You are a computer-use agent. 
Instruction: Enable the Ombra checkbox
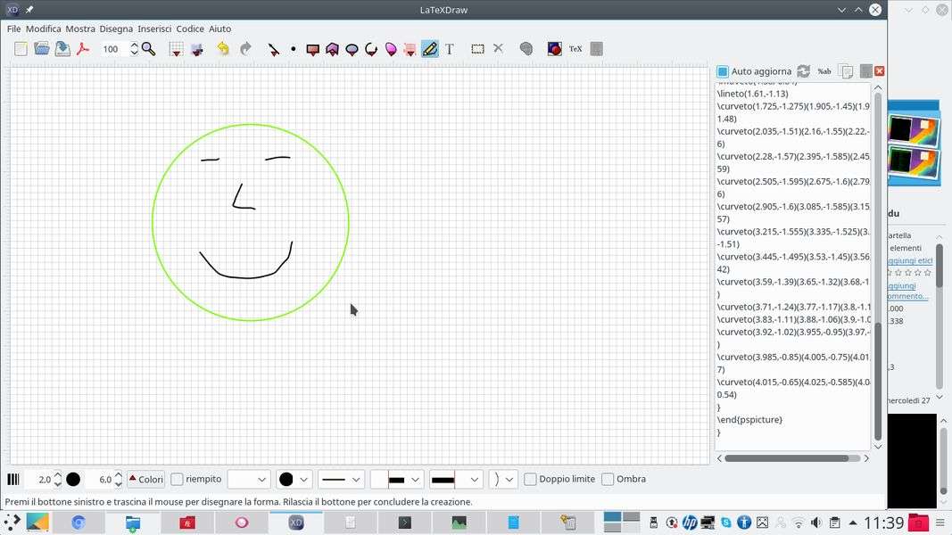[608, 479]
